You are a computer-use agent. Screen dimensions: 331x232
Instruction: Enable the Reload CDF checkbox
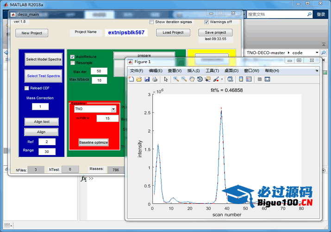[x=26, y=88]
